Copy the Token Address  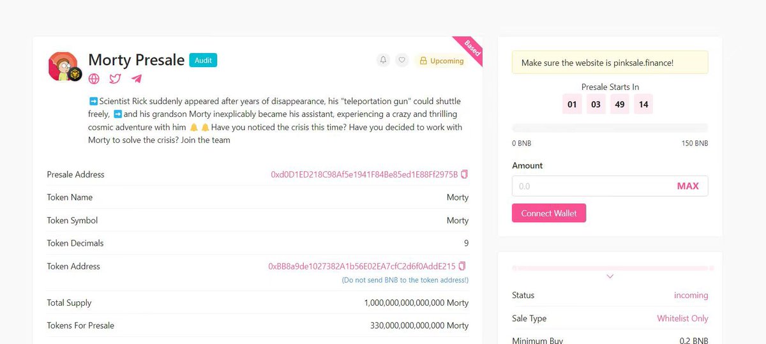click(462, 266)
